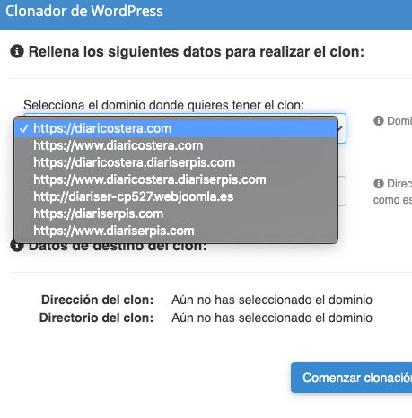The height and width of the screenshot is (418, 412).
Task: Choose https://www.diariserpis.com option
Action: [x=176, y=231]
